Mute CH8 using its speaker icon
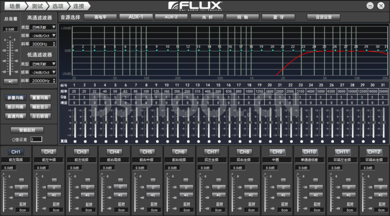This screenshot has height=216, width=390. coord(251,195)
